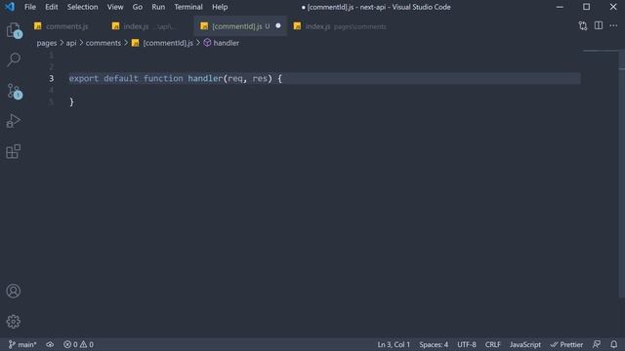Open the Manage gear icon
The width and height of the screenshot is (625, 351).
coord(13,321)
